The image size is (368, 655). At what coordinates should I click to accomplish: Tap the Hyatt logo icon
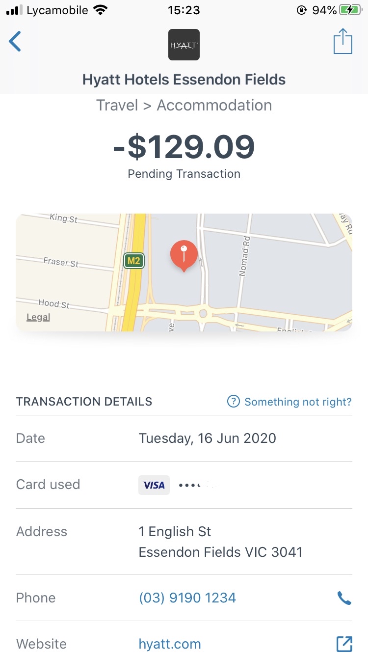pyautogui.click(x=184, y=45)
